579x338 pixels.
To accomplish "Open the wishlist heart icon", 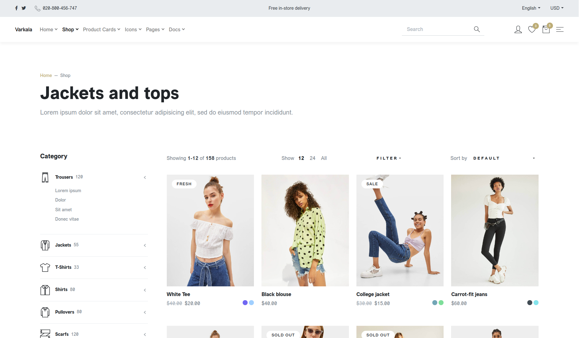I will pos(532,29).
